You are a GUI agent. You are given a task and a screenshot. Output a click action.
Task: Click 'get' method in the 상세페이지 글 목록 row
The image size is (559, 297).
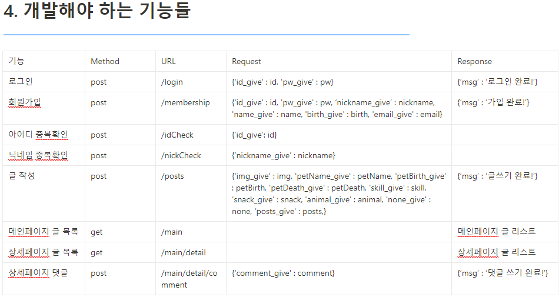coord(97,253)
